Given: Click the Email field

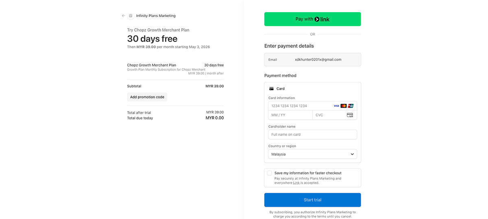Looking at the screenshot, I should tap(312, 60).
